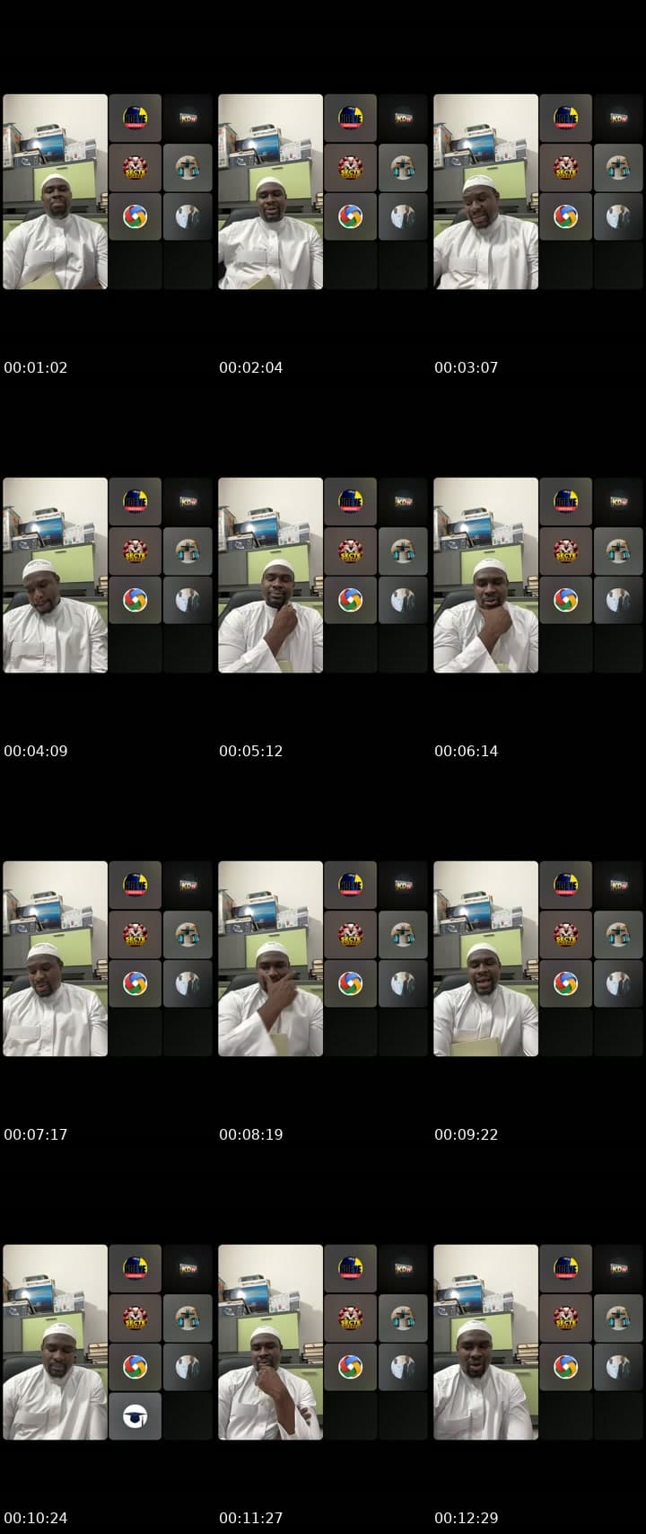Open the speaker video frame at 00:12:29
Image resolution: width=646 pixels, height=1534 pixels.
click(485, 1342)
